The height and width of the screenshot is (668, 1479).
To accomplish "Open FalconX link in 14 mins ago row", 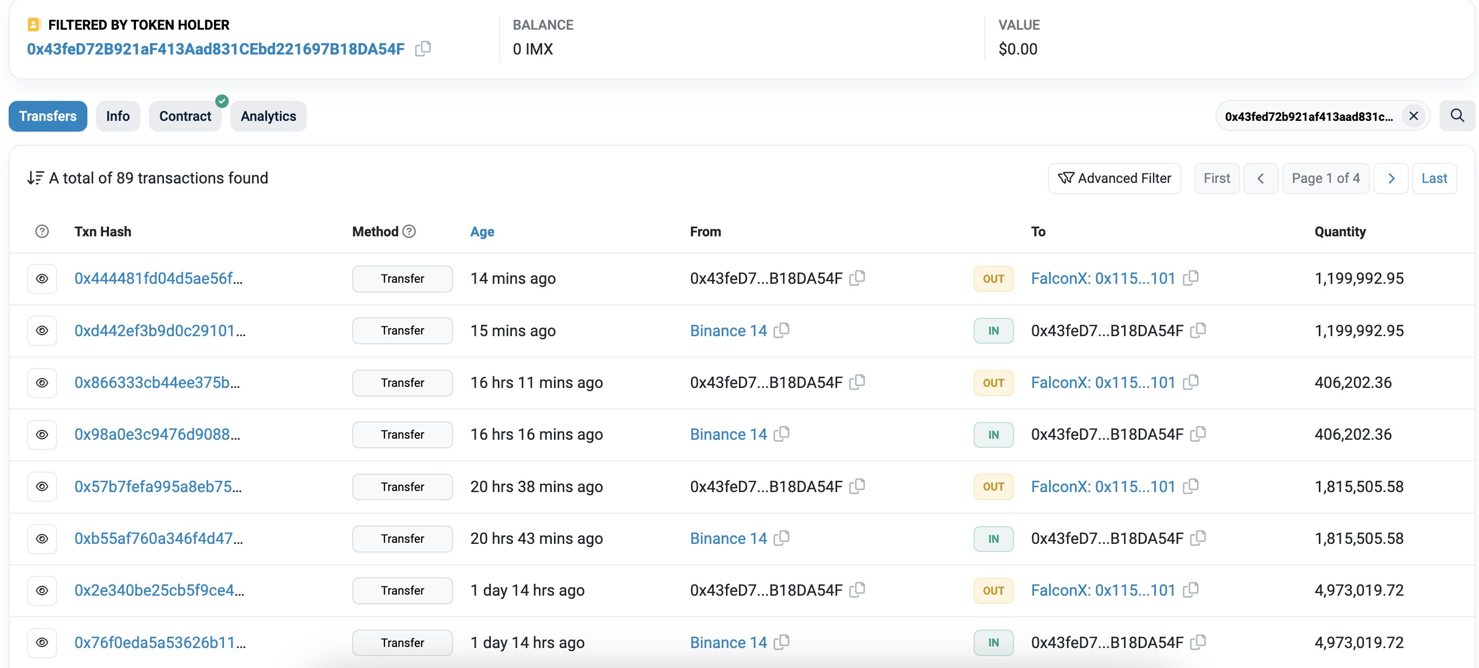I will coord(1103,278).
